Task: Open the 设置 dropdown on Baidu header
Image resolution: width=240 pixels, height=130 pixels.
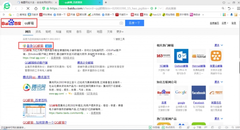Action: pyautogui.click(x=225, y=23)
